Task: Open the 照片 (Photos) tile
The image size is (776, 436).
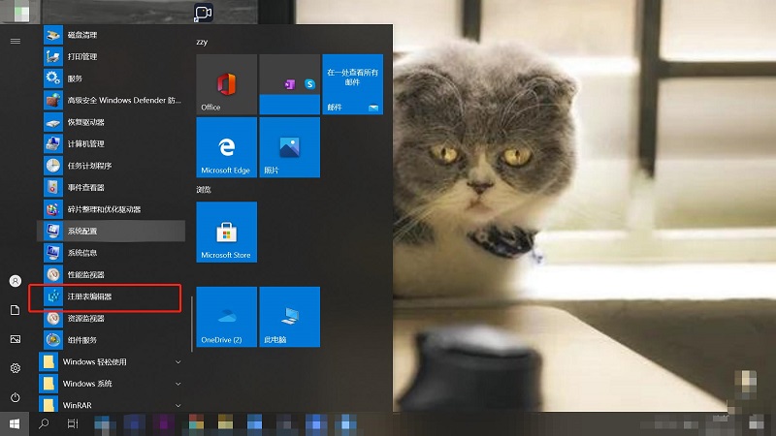Action: 288,147
